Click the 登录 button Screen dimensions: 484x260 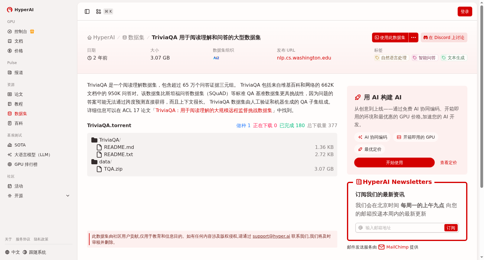[x=465, y=11]
